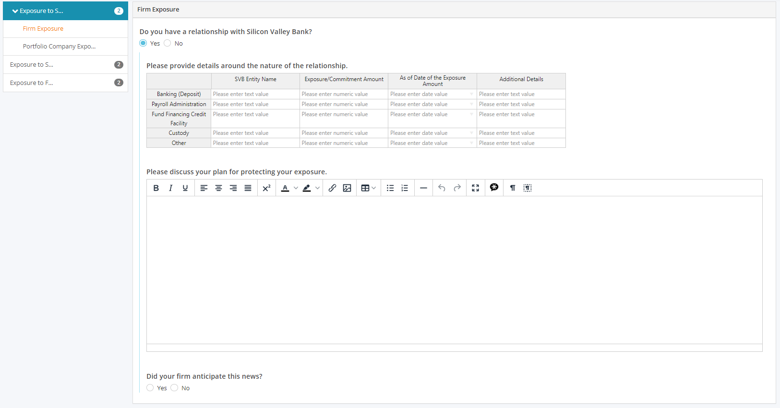
Task: Select Yes for Silicon Valley Bank relationship
Action: tap(143, 43)
